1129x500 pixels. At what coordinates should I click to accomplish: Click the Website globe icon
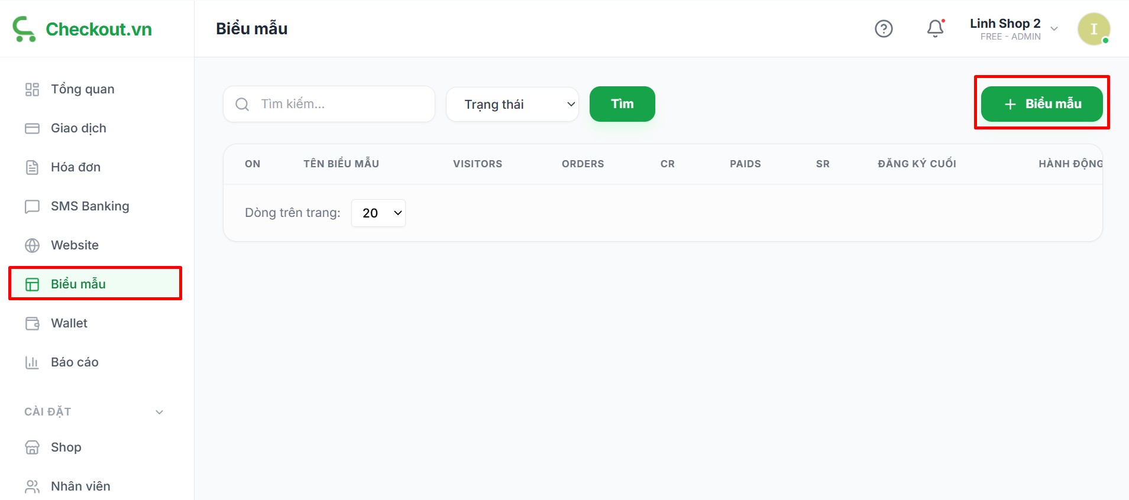(x=32, y=245)
